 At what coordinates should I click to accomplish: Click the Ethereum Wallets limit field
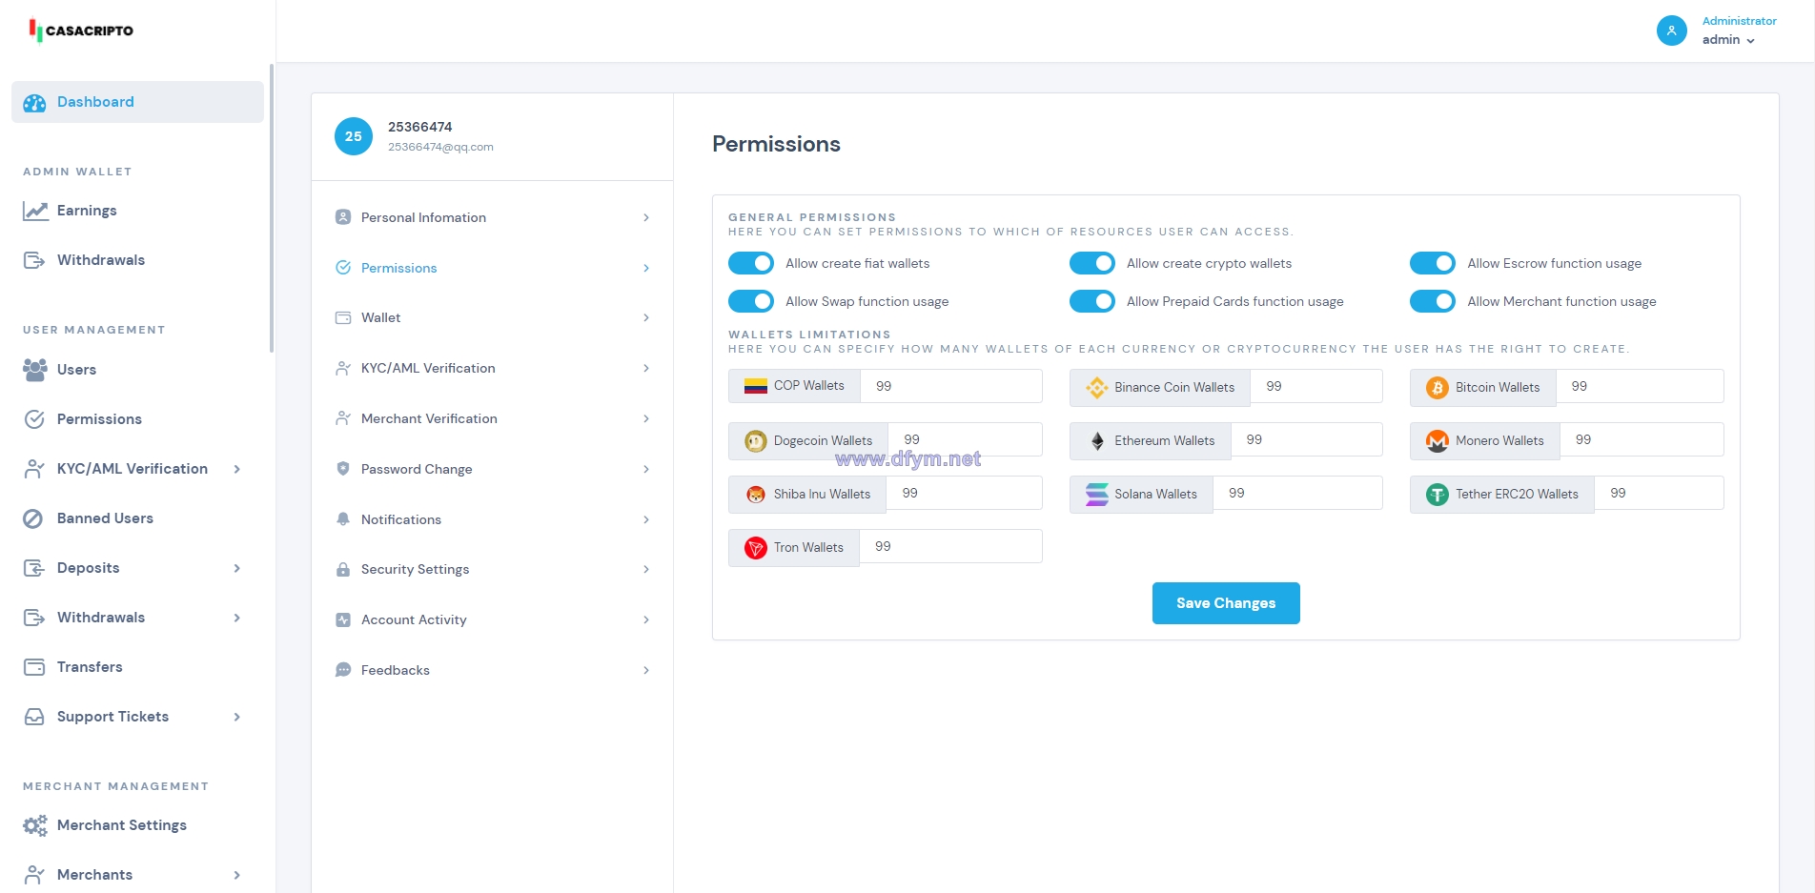tap(1307, 439)
